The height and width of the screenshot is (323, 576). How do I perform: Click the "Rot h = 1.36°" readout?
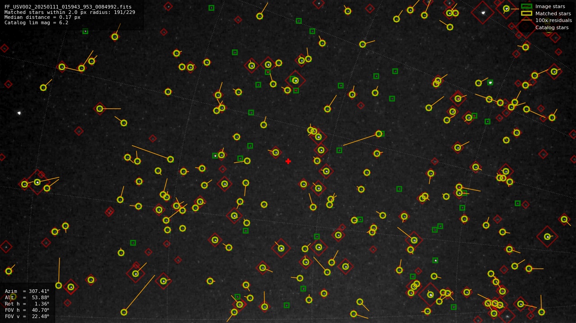click(27, 304)
